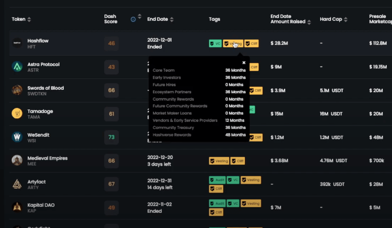Click the Astra Protocol token logo

(17, 67)
